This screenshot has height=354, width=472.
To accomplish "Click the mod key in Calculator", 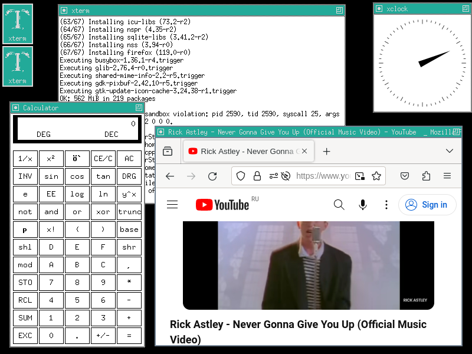I will (x=25, y=265).
